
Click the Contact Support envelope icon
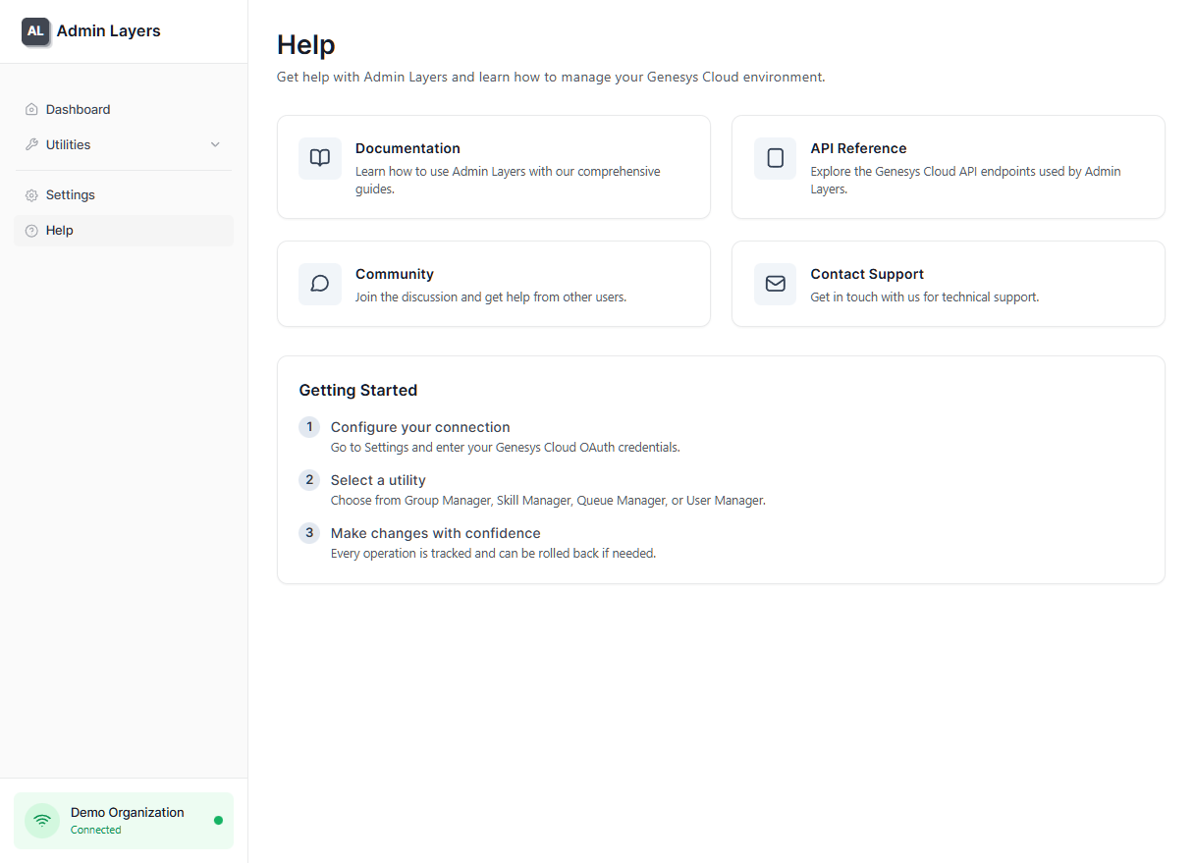(775, 284)
